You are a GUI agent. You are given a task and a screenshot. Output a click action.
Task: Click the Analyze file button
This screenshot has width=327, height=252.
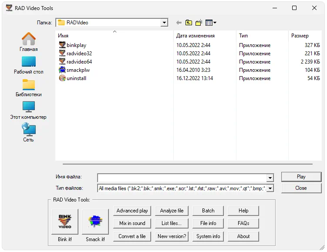click(x=172, y=211)
